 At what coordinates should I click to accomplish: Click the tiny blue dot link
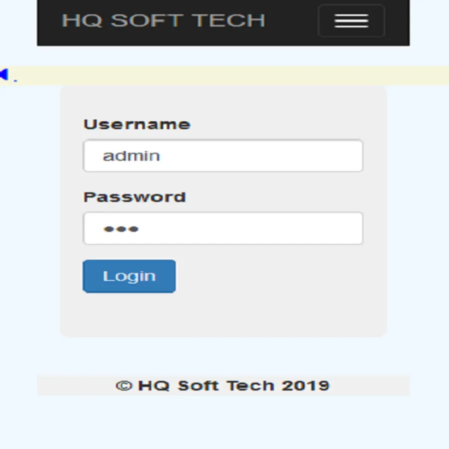[15, 81]
